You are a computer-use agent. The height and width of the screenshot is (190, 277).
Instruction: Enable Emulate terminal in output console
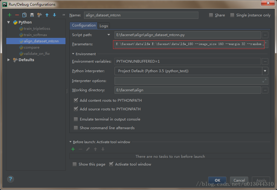click(x=76, y=119)
